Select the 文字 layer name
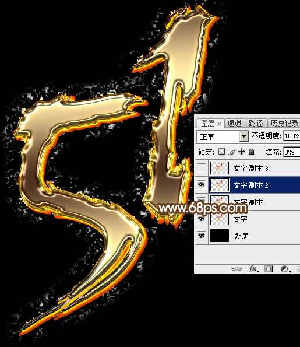This screenshot has width=300, height=347. click(x=241, y=219)
